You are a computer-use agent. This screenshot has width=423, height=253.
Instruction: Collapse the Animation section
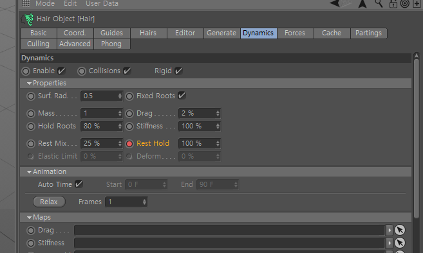point(30,172)
